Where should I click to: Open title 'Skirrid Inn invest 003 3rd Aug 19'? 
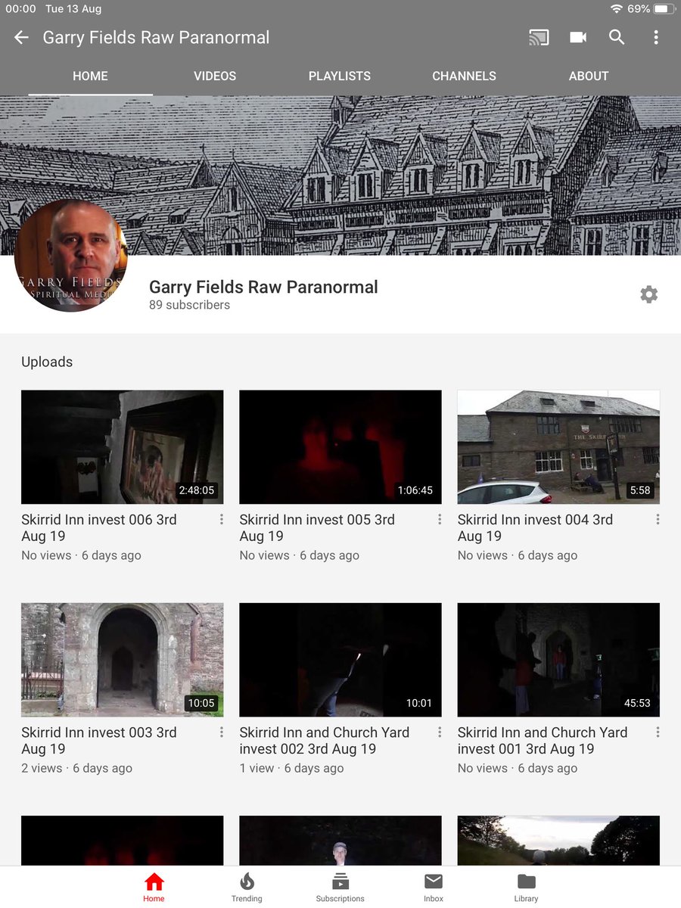pyautogui.click(x=99, y=741)
